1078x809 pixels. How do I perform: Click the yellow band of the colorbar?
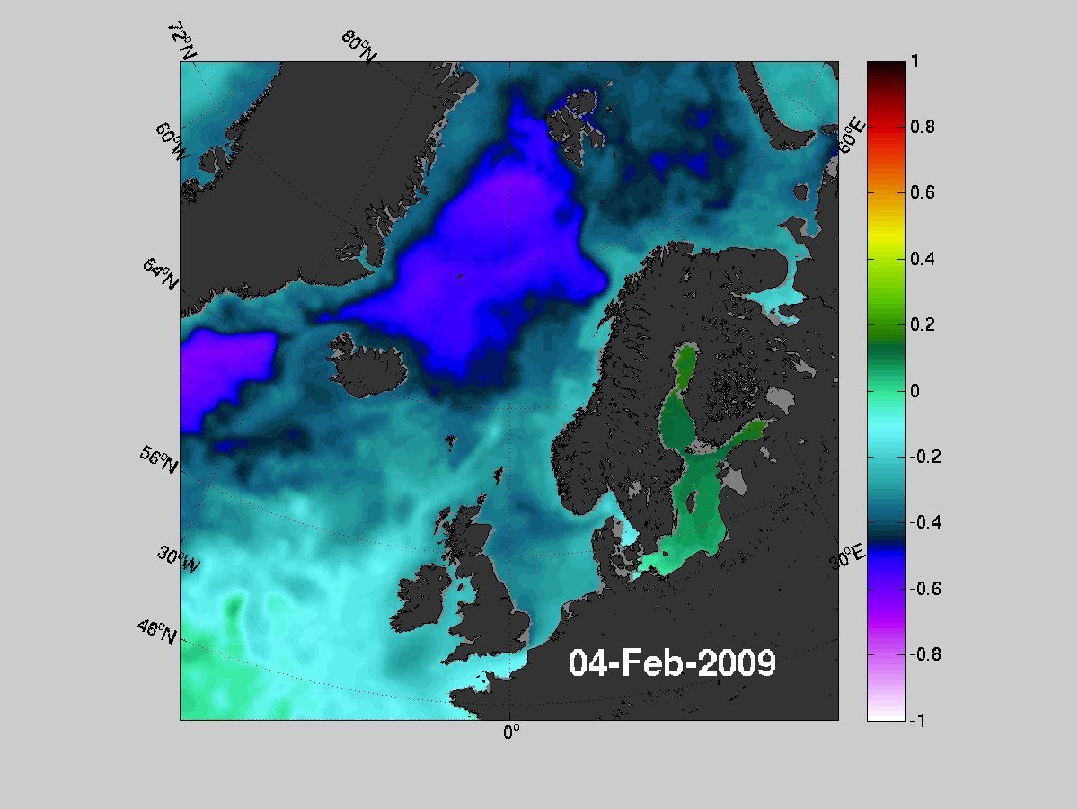(x=886, y=236)
